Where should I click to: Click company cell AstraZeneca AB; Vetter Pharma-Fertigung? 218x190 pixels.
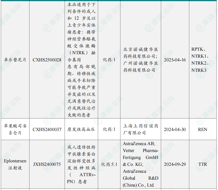tap(141, 164)
